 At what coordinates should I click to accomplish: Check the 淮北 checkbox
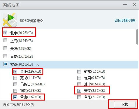[x=79, y=84]
